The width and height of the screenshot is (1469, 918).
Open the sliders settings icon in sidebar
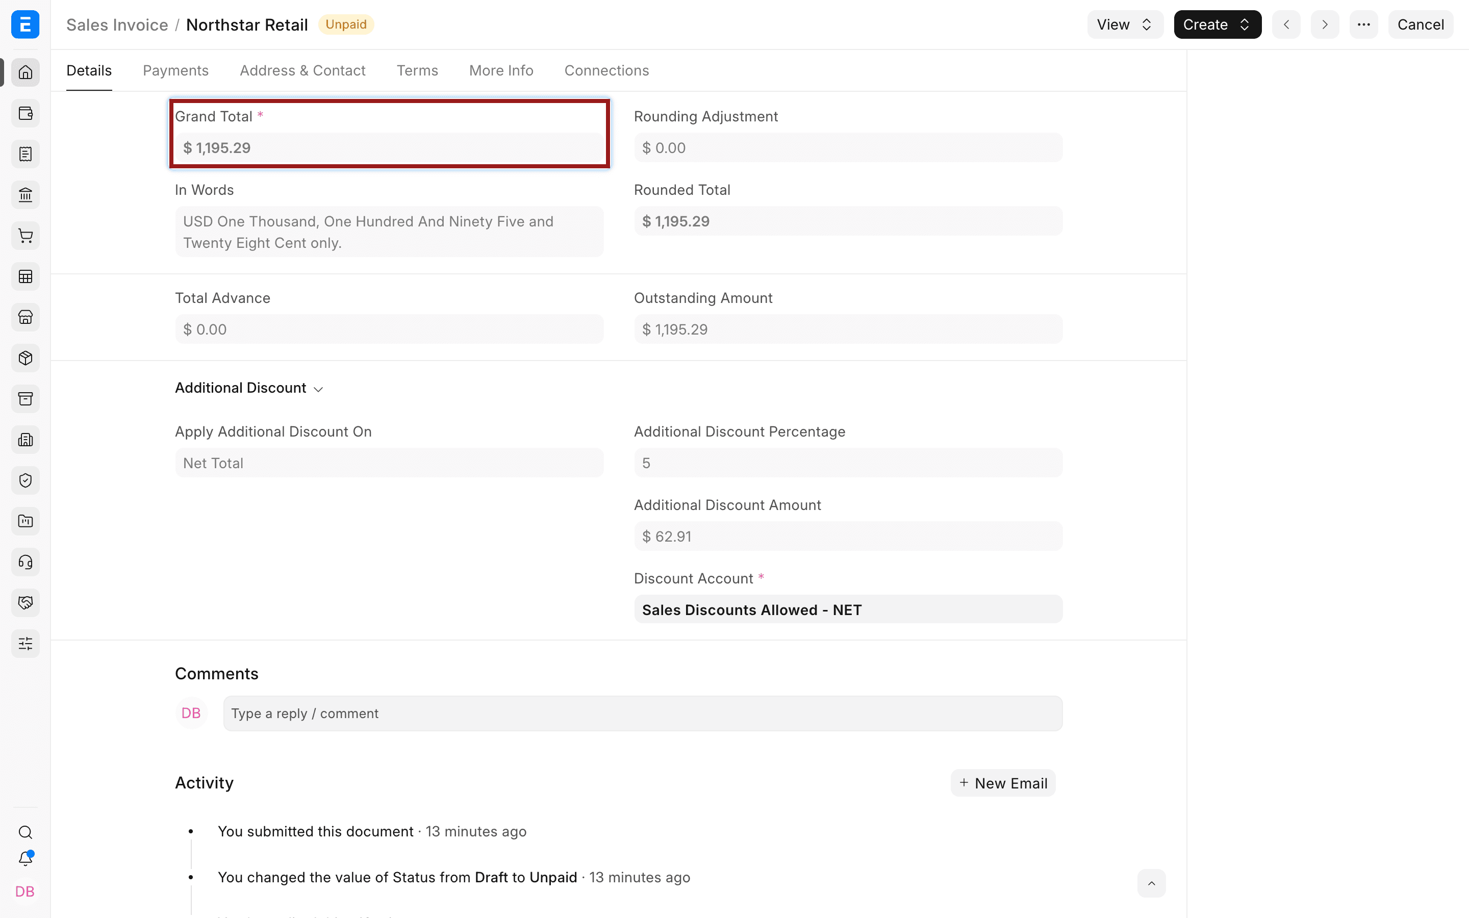coord(26,644)
